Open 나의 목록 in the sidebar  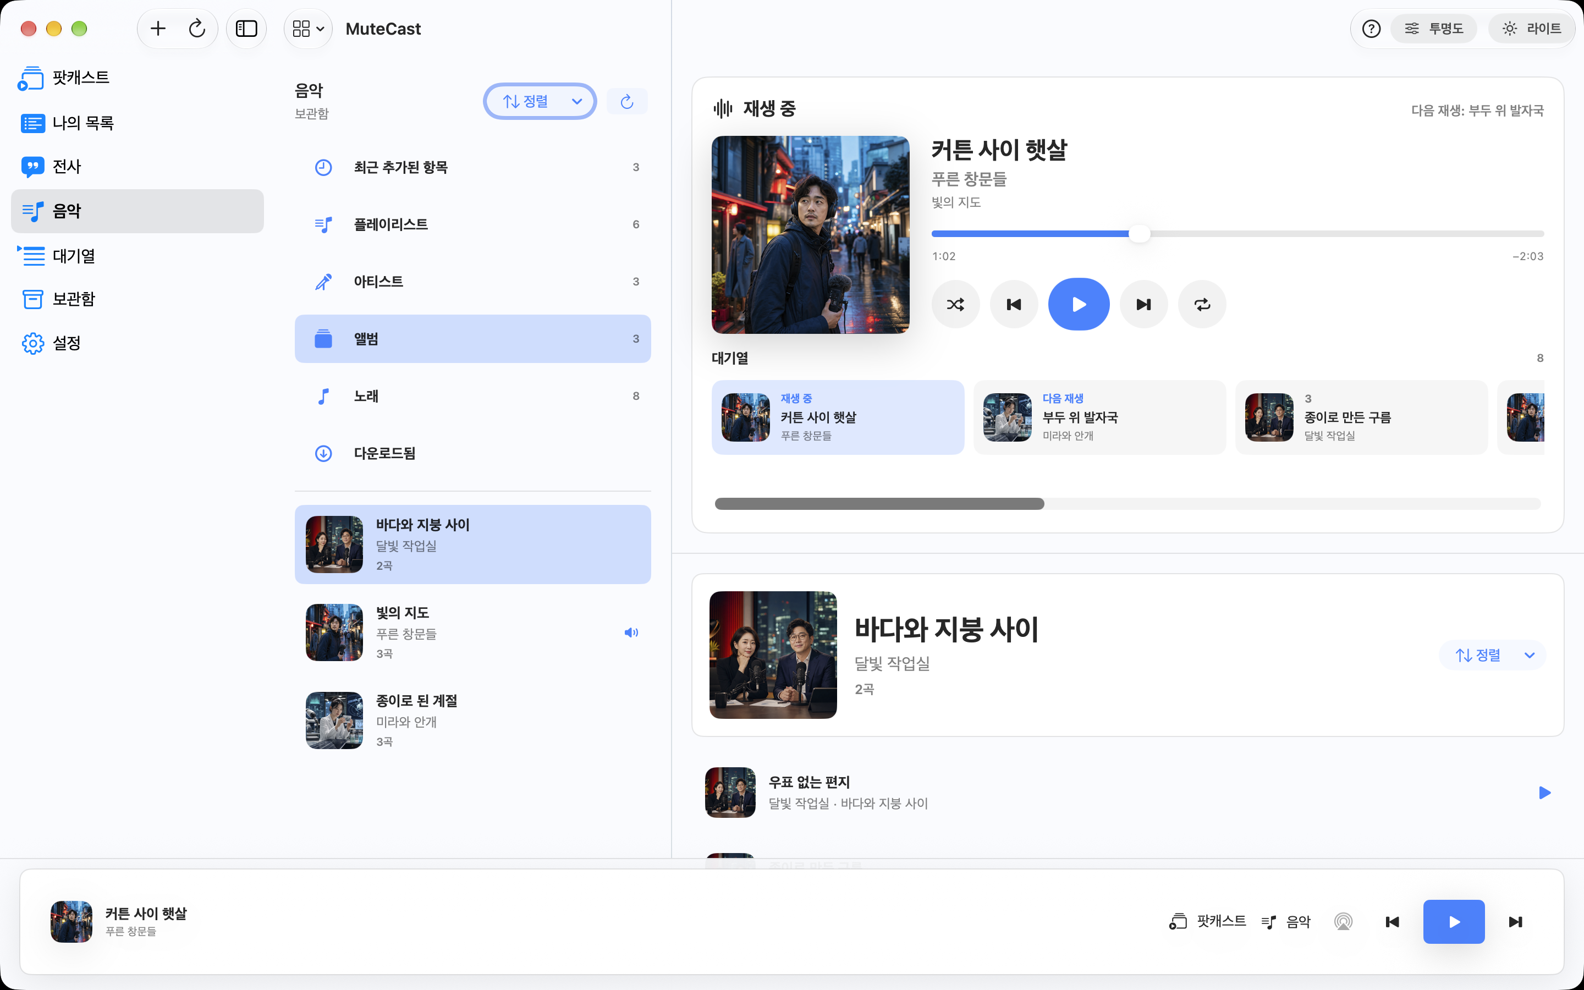tap(137, 123)
